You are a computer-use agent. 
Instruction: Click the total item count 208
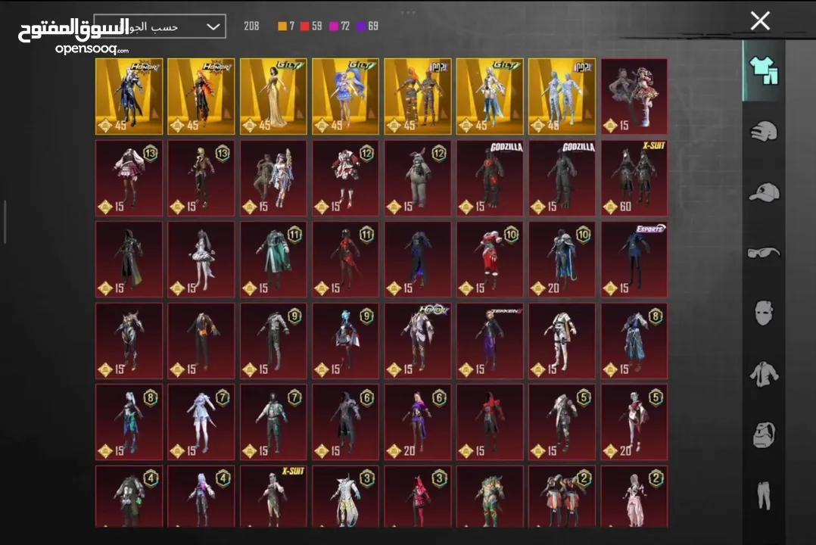(251, 26)
